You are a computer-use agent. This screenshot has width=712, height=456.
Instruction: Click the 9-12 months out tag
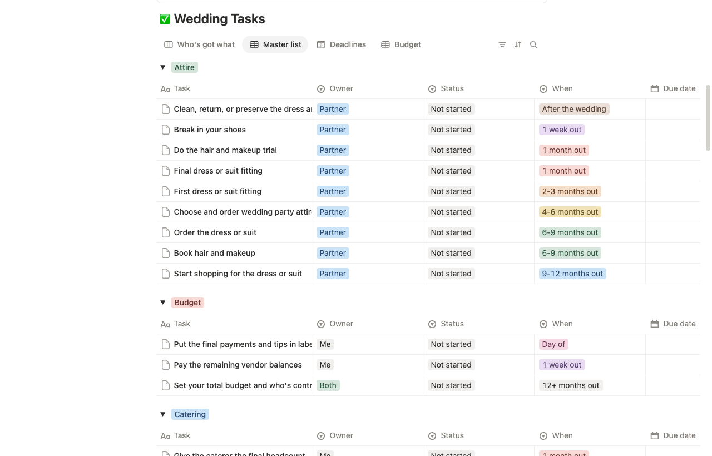(x=572, y=274)
